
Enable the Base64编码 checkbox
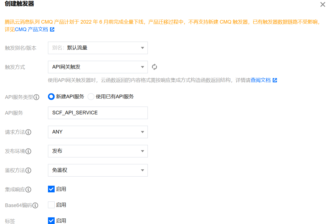click(51, 205)
